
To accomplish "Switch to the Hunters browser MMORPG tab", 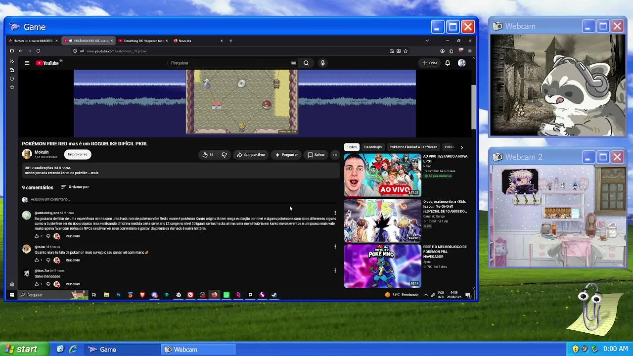I will [x=33, y=41].
